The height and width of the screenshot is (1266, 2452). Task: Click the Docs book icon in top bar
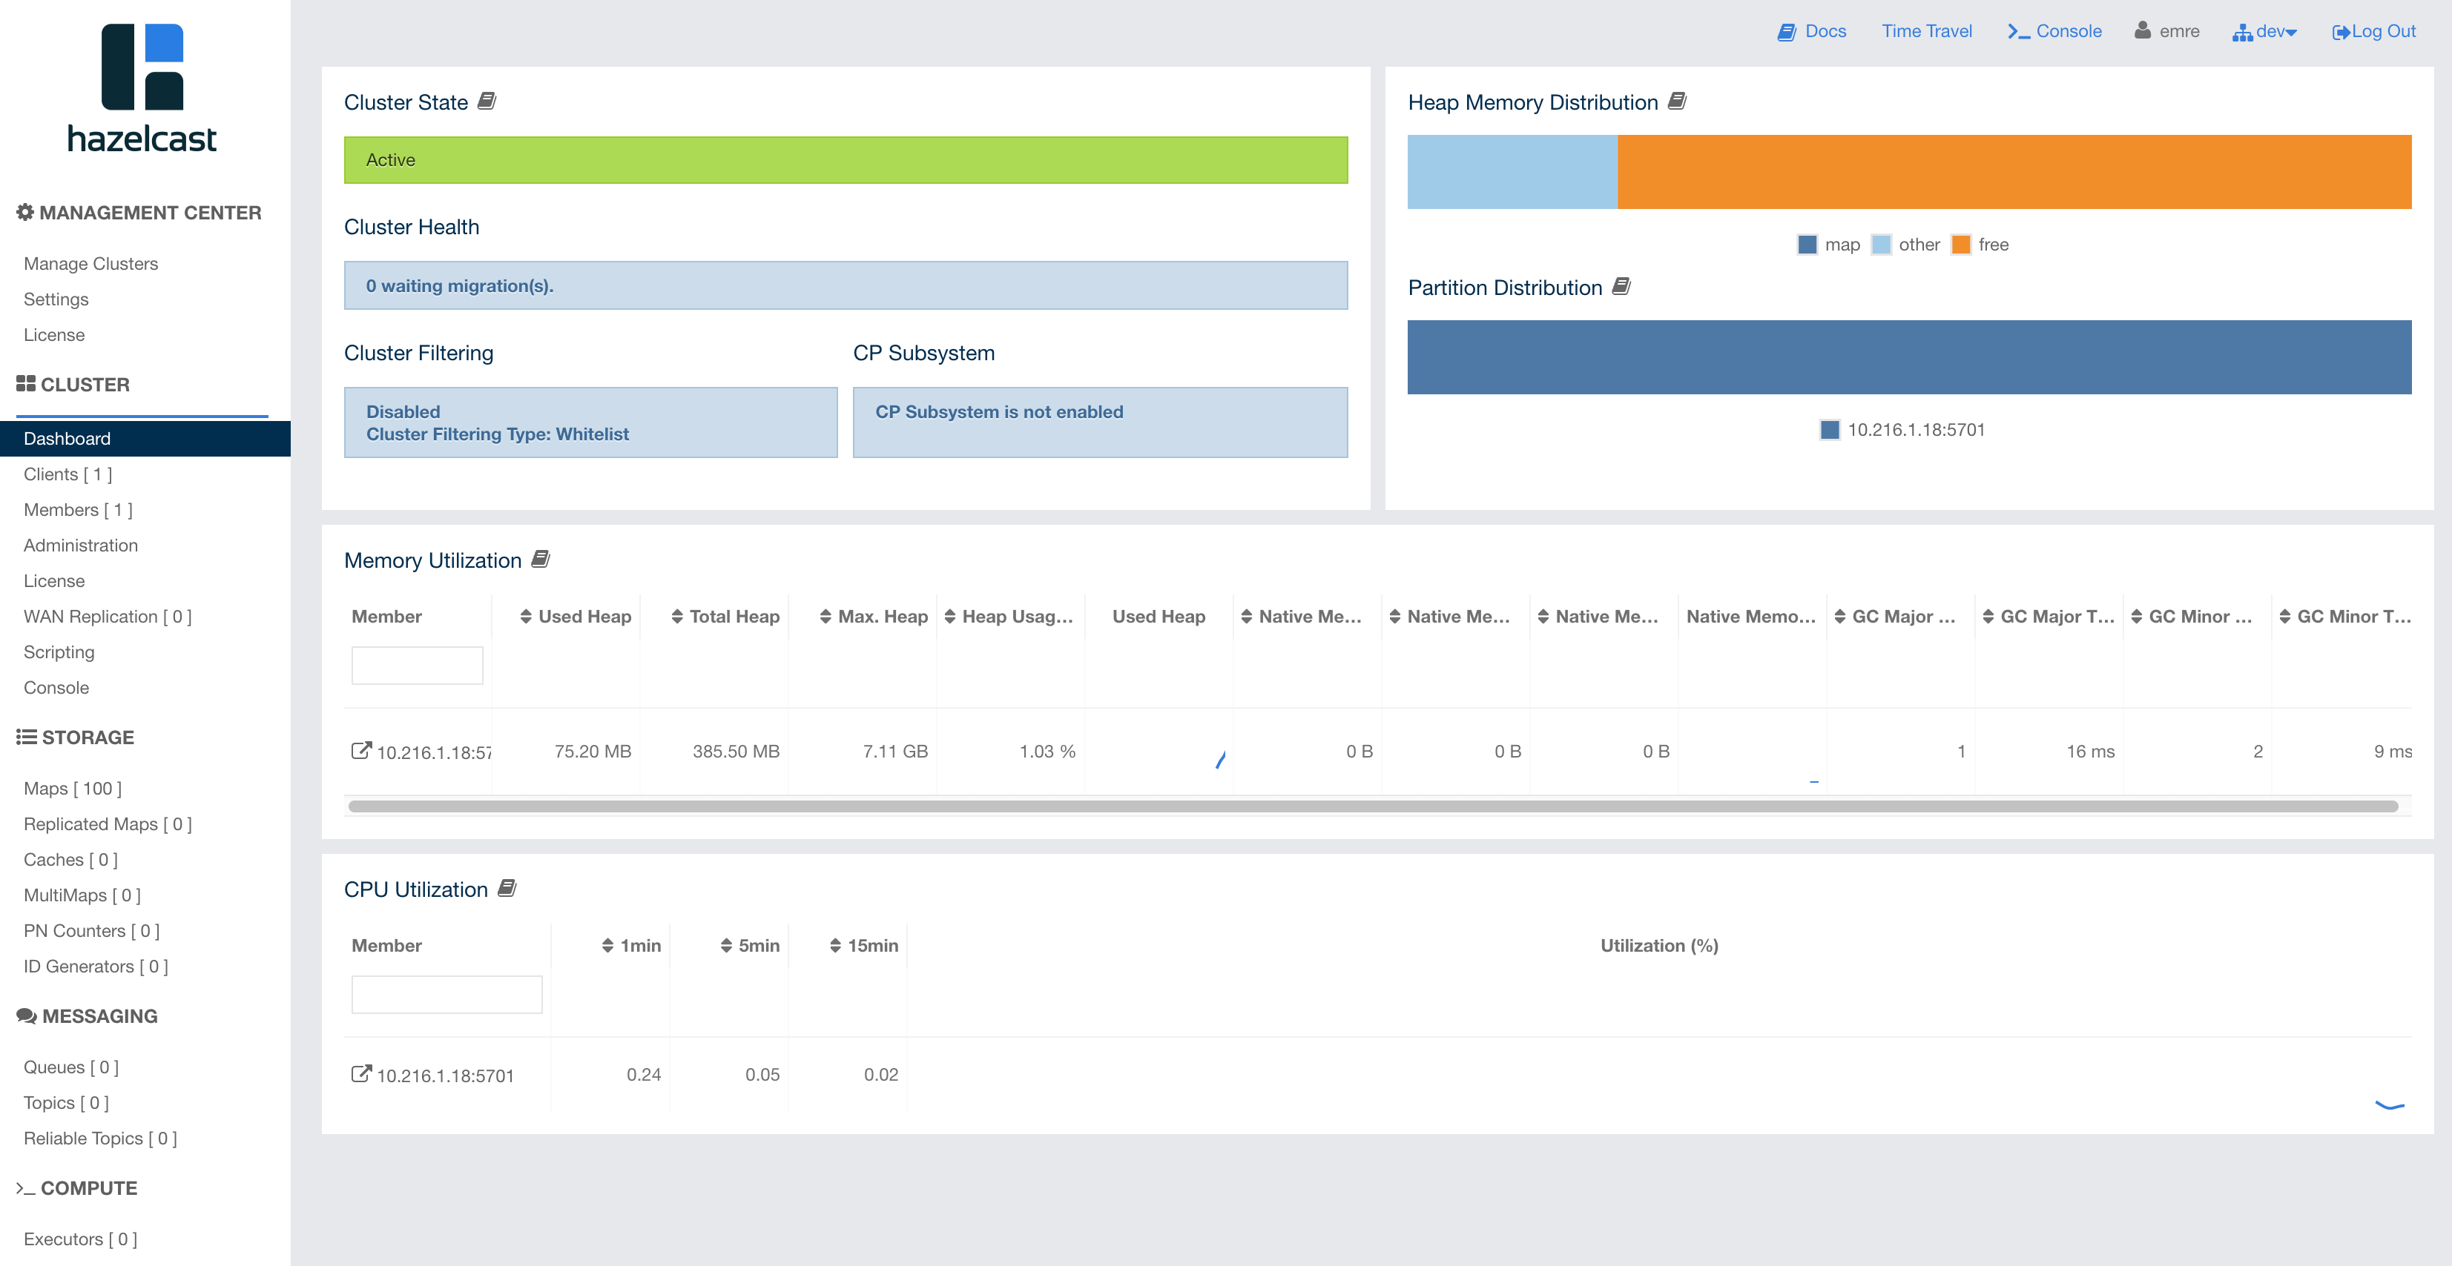[1787, 31]
